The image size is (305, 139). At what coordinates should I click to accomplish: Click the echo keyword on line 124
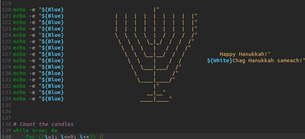click(19, 35)
